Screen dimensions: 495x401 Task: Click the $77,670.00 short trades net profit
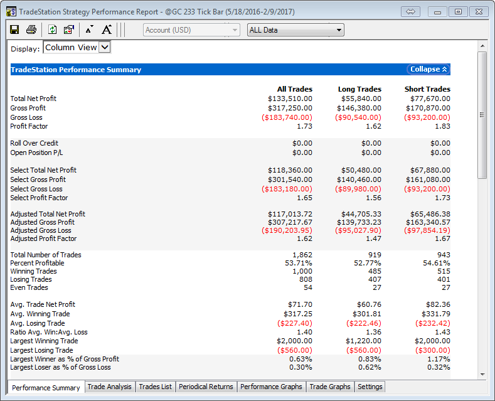pyautogui.click(x=430, y=99)
